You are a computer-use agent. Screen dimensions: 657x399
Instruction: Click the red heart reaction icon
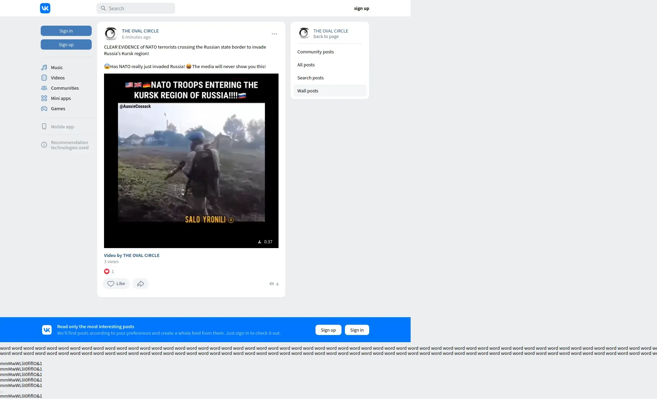click(x=107, y=271)
